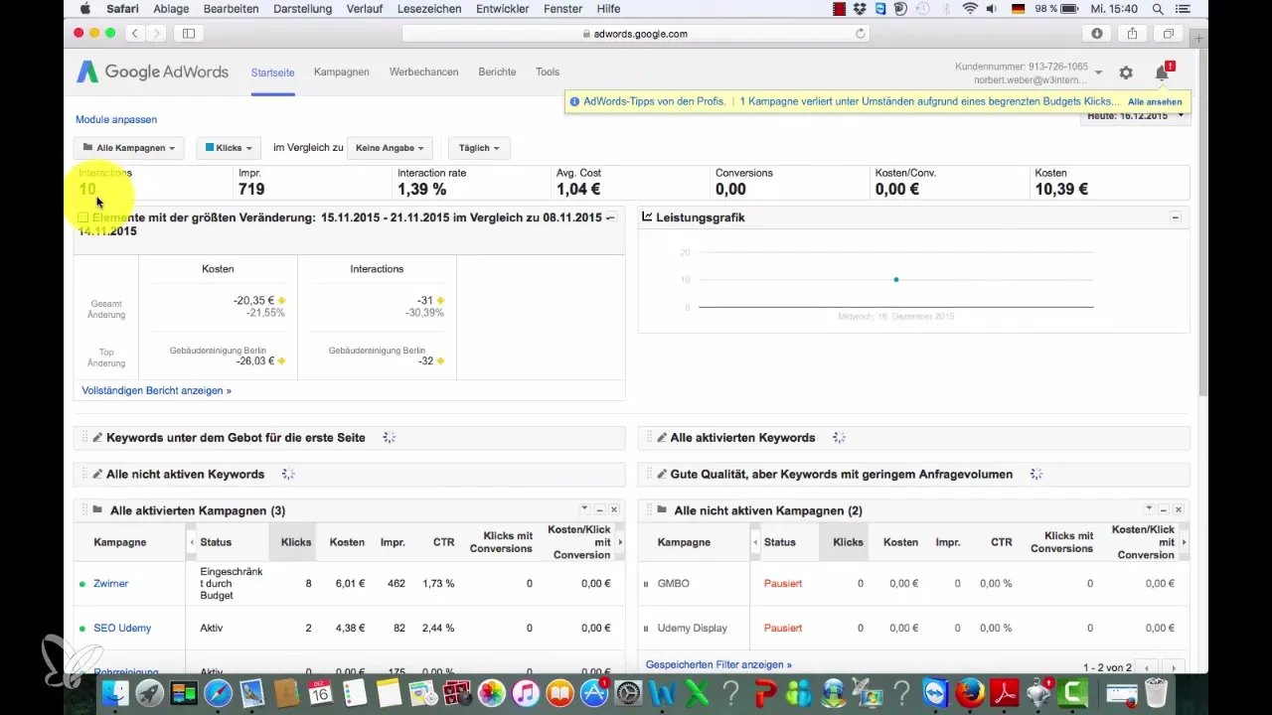Click 'Gespeicherten Filter anzeigen' link
Image resolution: width=1272 pixels, height=715 pixels.
click(x=718, y=664)
